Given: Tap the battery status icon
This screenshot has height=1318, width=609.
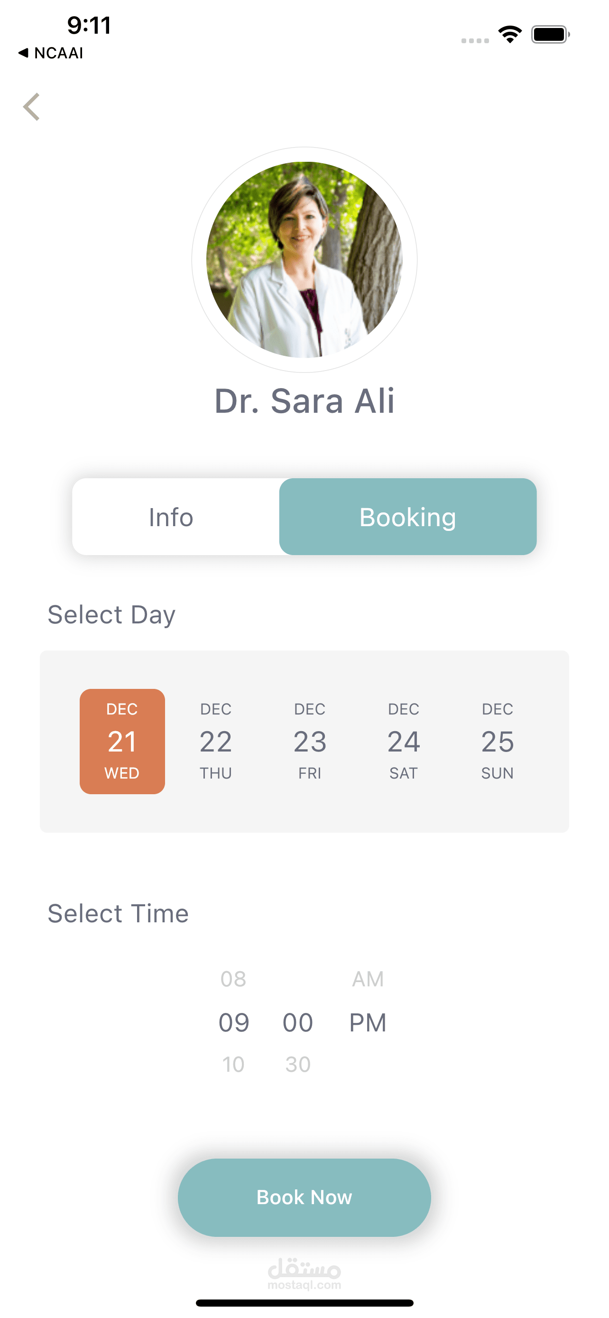Looking at the screenshot, I should (550, 35).
